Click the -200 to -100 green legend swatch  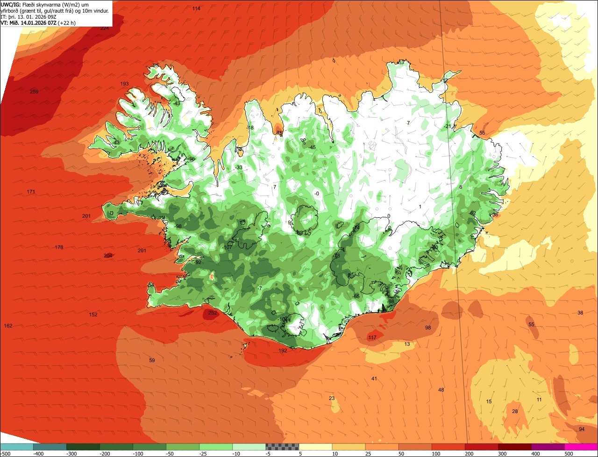click(116, 447)
